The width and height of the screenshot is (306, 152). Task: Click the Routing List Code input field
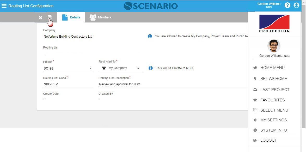click(x=68, y=84)
